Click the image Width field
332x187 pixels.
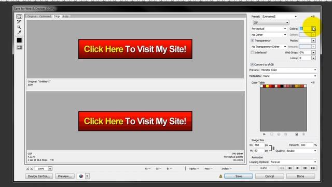tap(259, 145)
